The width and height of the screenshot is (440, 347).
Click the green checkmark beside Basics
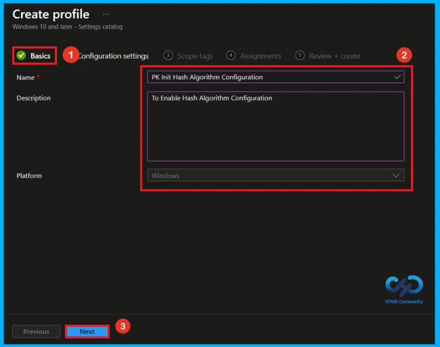coord(21,55)
